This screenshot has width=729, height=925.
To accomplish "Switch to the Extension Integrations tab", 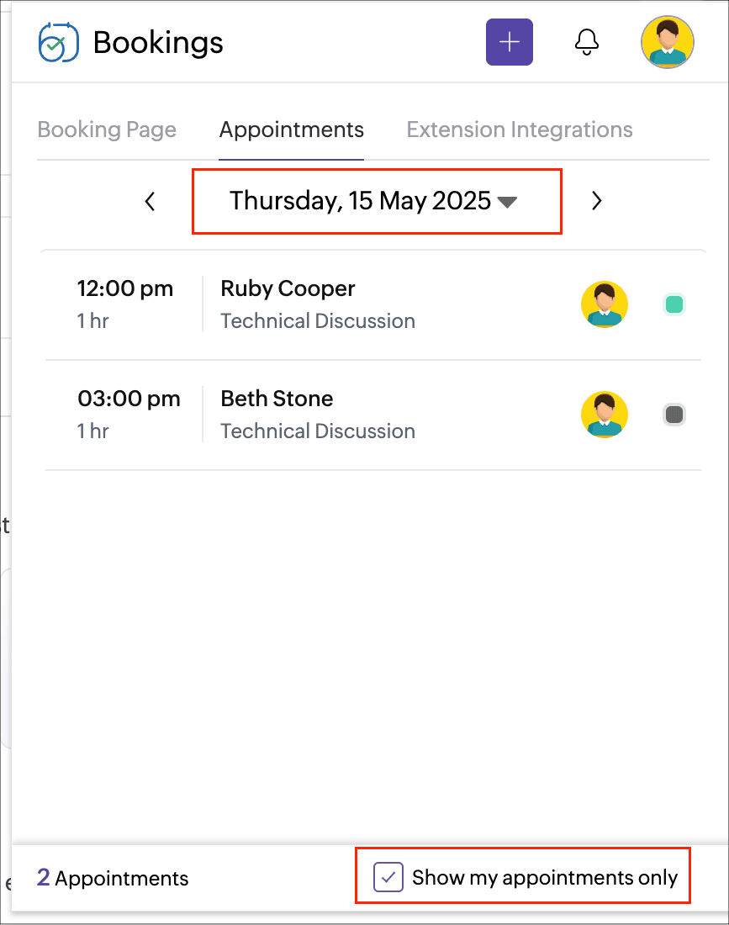I will [x=519, y=130].
